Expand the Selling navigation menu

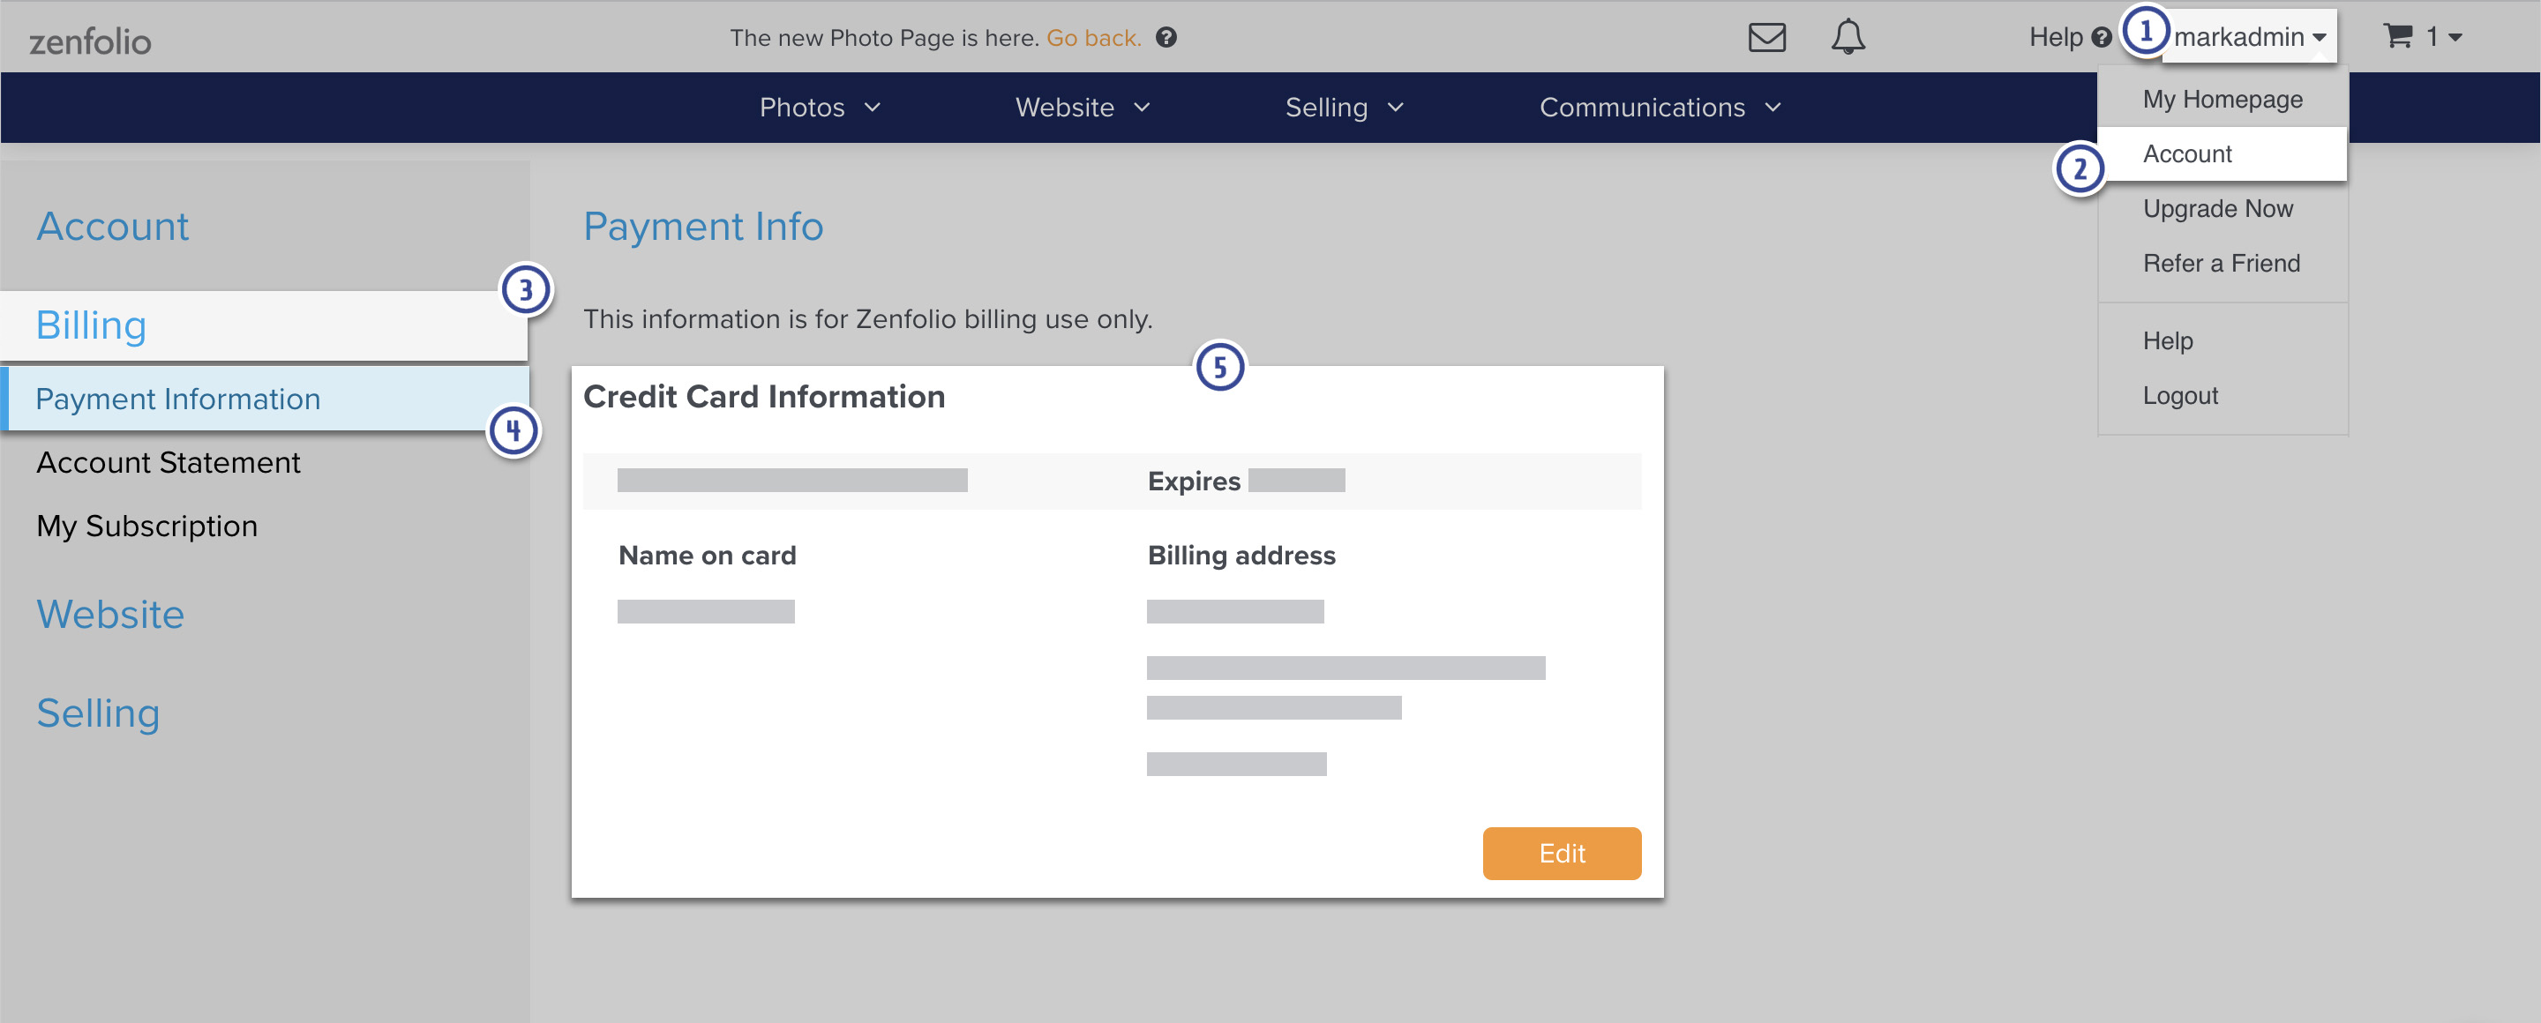pos(1345,108)
